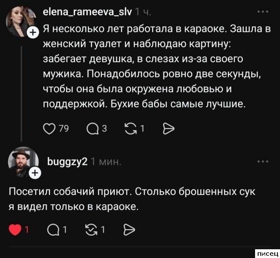Open the buggzy2 username link
Viewport: 280px width, 258px height.
pos(67,161)
